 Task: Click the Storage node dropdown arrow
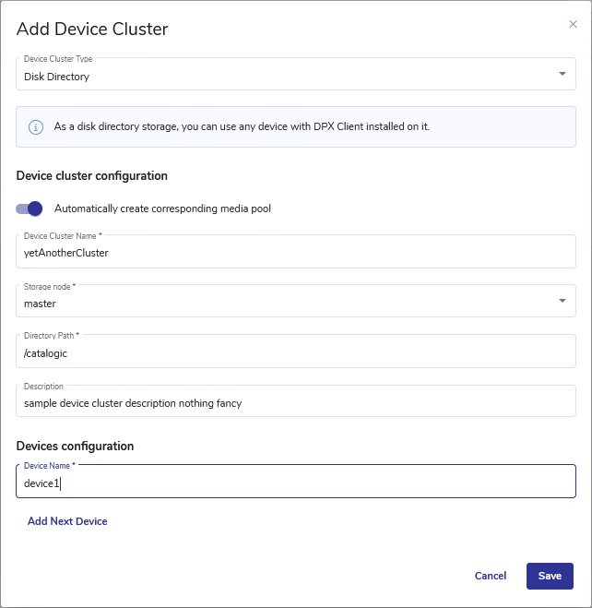coord(562,301)
